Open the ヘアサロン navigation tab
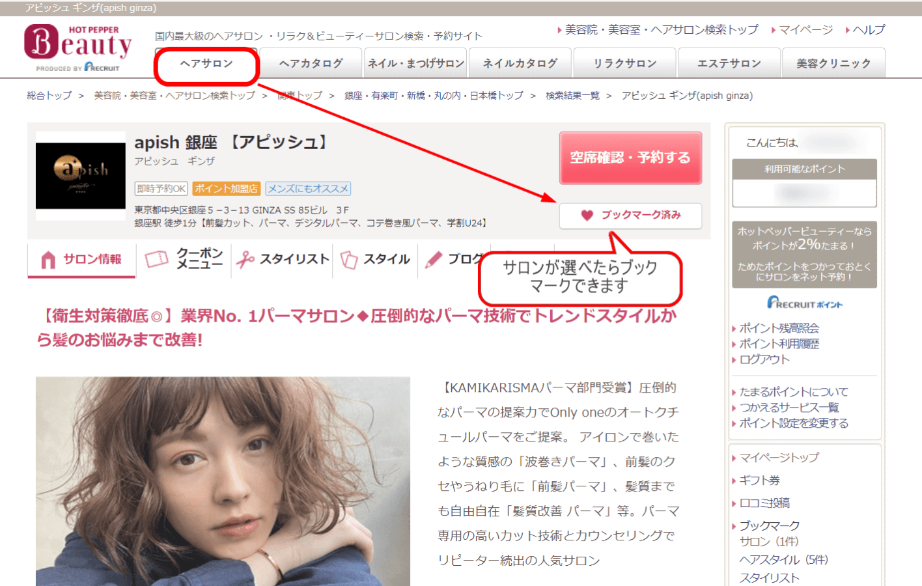Image resolution: width=922 pixels, height=586 pixels. [x=206, y=64]
